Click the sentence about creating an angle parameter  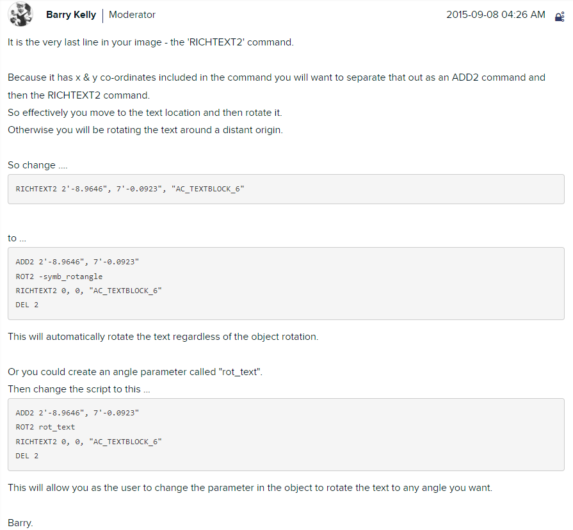[x=135, y=372]
